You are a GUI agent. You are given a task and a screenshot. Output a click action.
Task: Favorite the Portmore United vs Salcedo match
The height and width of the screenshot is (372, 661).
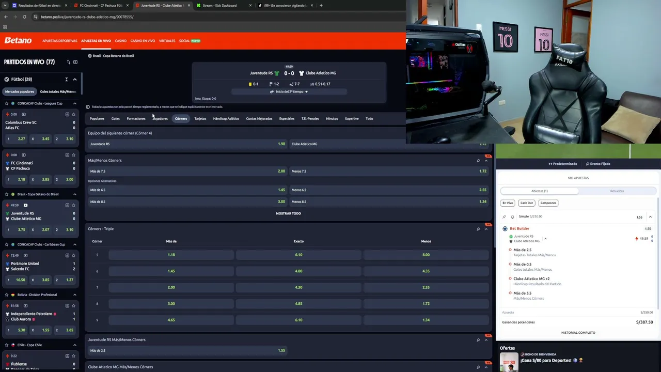74,255
